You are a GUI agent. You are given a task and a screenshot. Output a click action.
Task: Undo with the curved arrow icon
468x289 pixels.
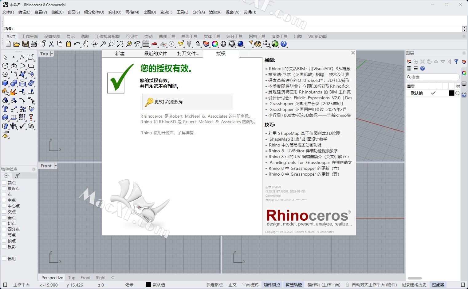[77, 44]
